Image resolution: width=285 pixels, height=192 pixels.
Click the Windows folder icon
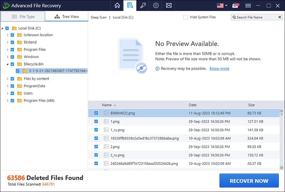coord(20,57)
